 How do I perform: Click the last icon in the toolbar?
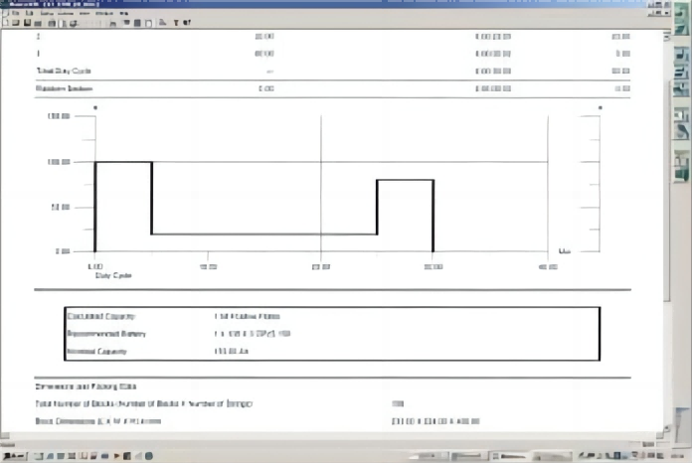click(x=189, y=21)
